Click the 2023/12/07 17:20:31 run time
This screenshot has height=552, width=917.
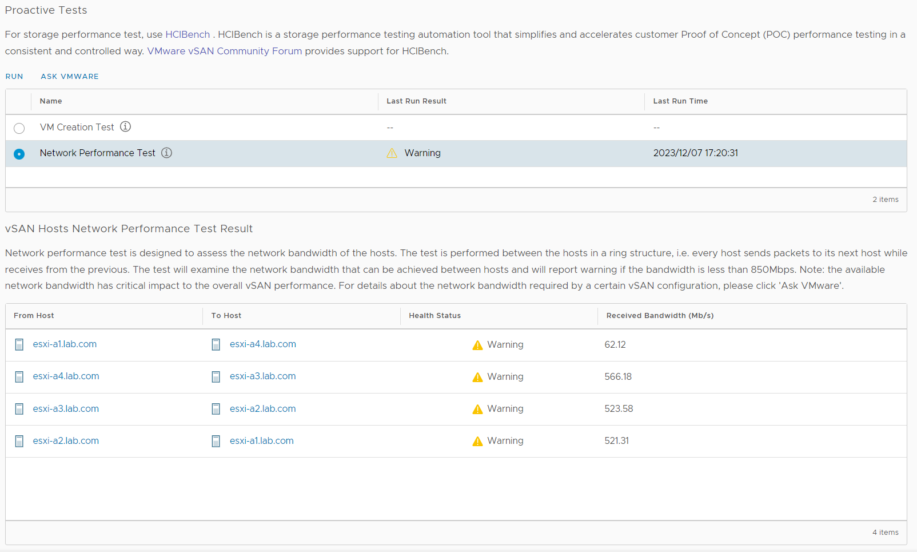[696, 153]
